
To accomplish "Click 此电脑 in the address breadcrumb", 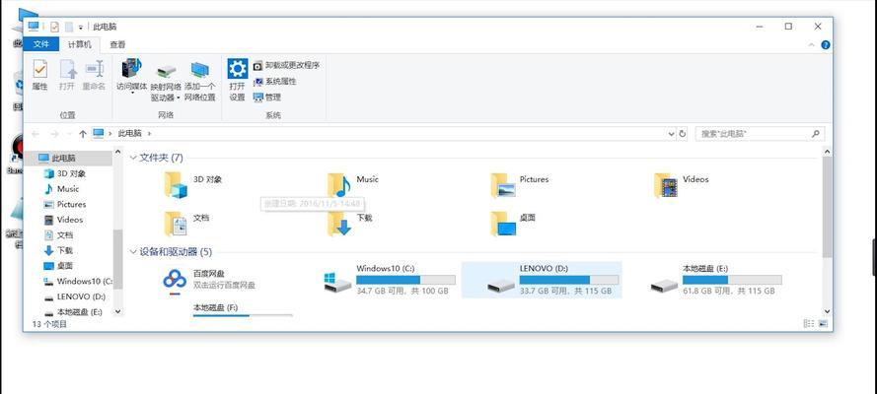I will pos(130,133).
